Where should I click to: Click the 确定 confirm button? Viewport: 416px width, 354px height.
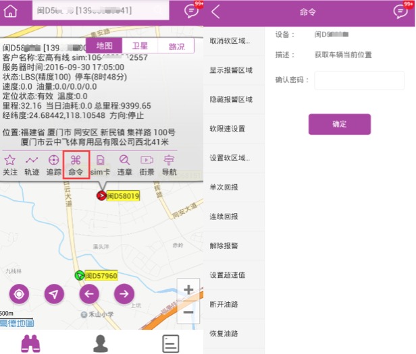tap(339, 124)
